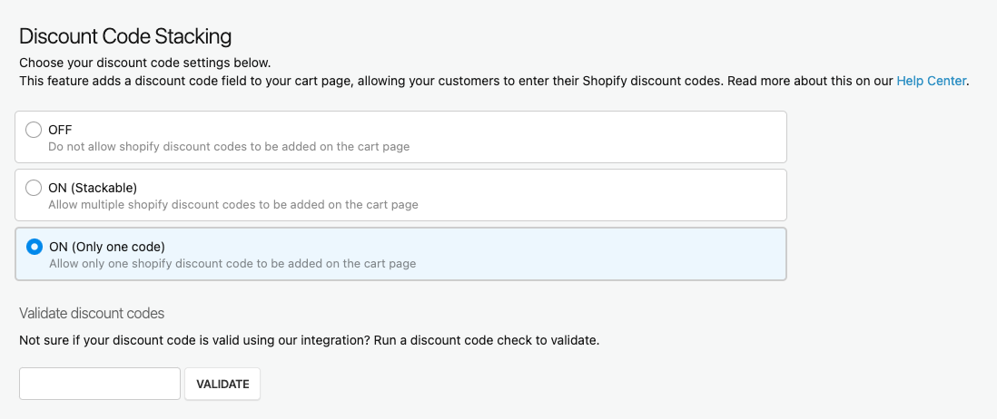Click the Validate discount codes subheading
Viewport: 997px width, 419px height.
[93, 313]
